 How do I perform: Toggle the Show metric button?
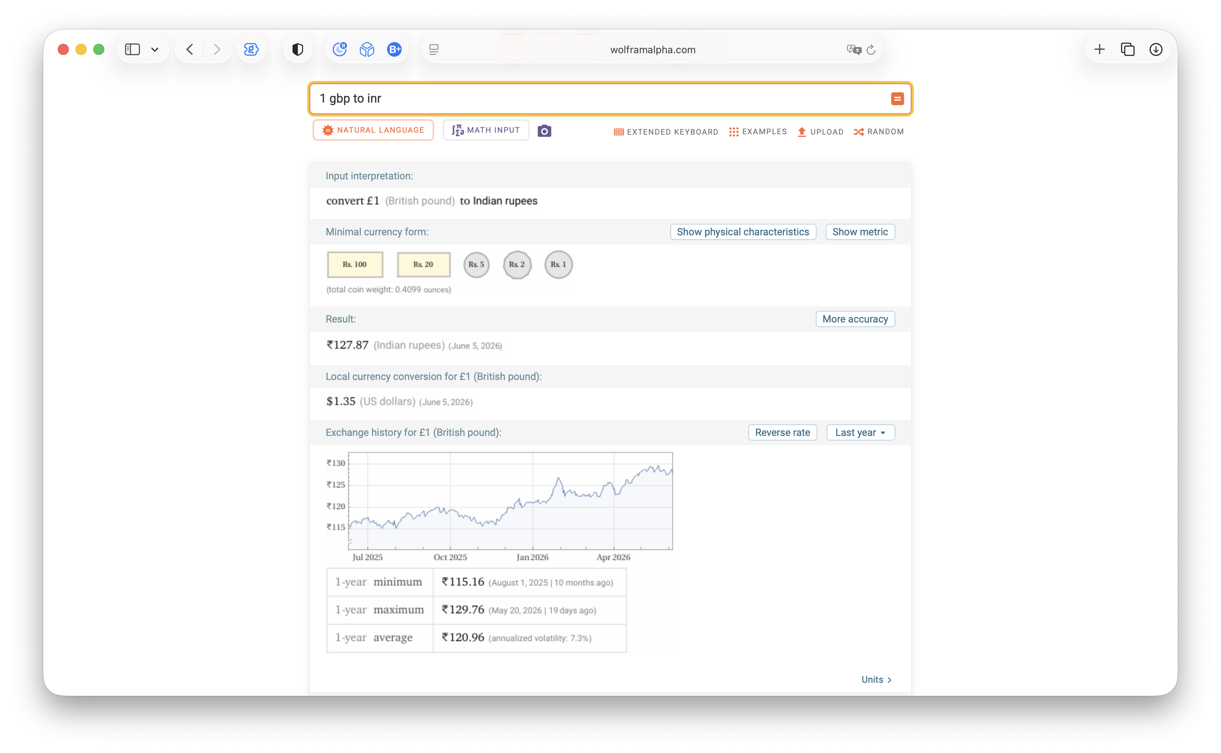(x=860, y=232)
